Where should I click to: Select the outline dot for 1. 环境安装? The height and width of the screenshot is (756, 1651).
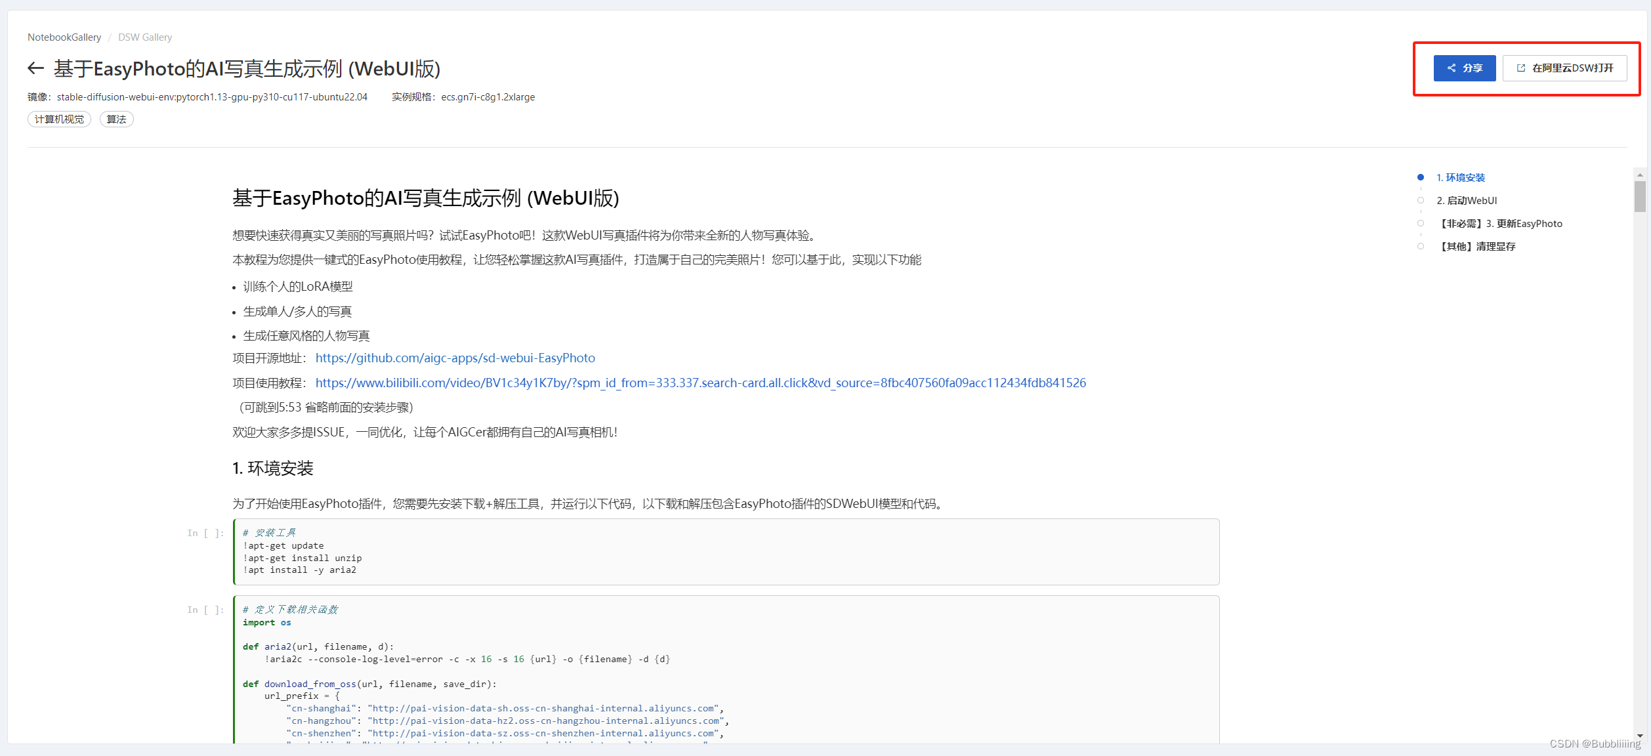[1421, 177]
